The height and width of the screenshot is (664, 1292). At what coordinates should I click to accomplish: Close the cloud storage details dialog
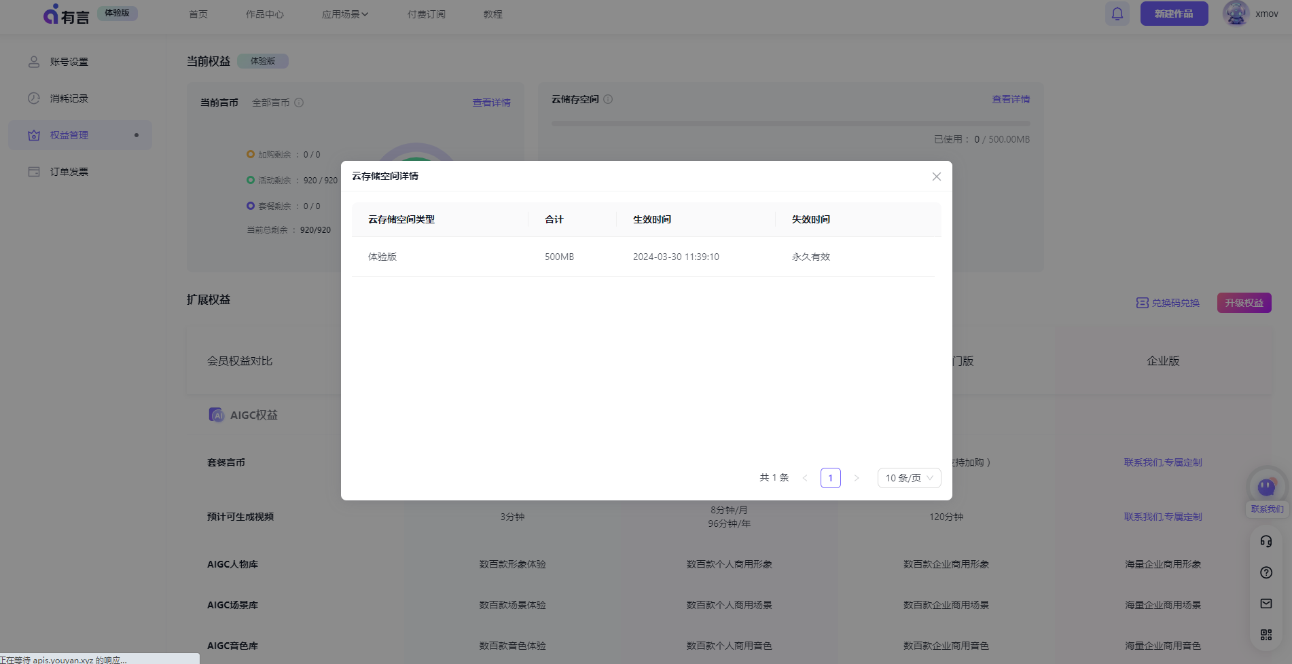coord(936,177)
